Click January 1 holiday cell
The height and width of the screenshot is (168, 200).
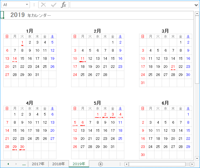pos(22,43)
